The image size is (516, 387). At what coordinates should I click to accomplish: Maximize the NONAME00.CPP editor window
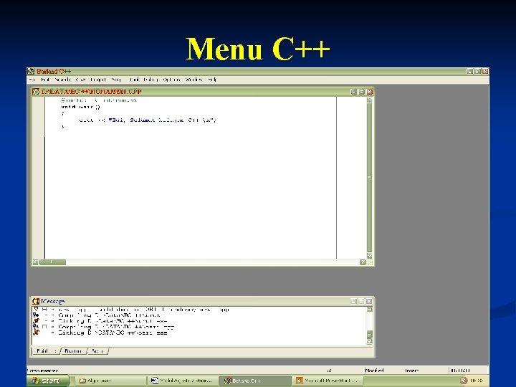pyautogui.click(x=361, y=92)
